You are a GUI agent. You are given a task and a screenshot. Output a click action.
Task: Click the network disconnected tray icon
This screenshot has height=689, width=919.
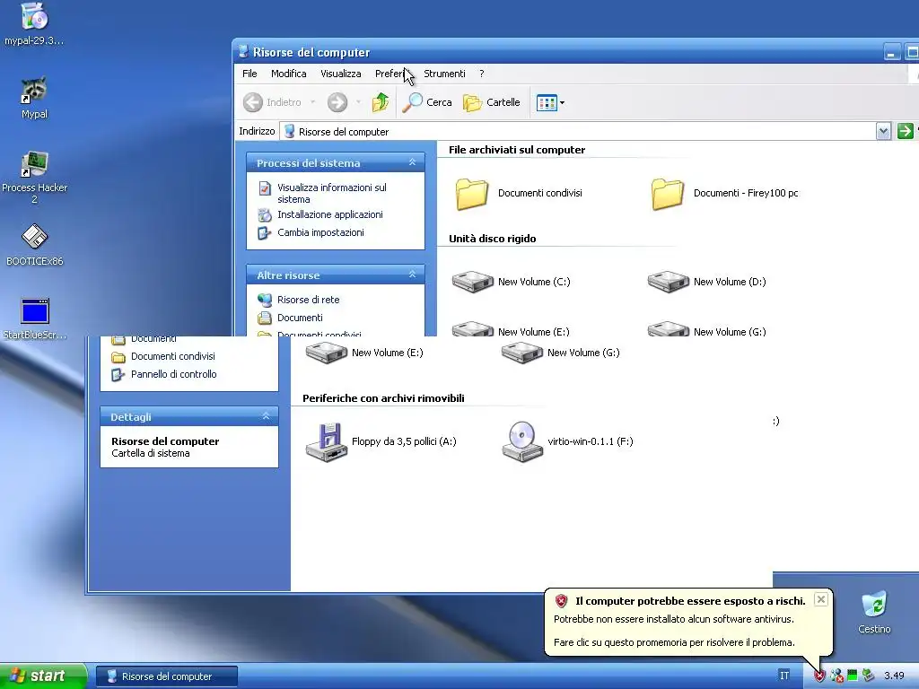(x=836, y=676)
